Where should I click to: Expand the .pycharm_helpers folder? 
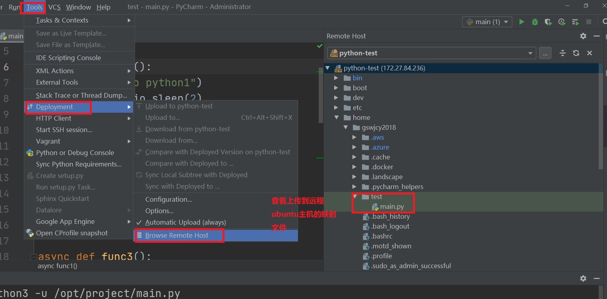click(355, 187)
